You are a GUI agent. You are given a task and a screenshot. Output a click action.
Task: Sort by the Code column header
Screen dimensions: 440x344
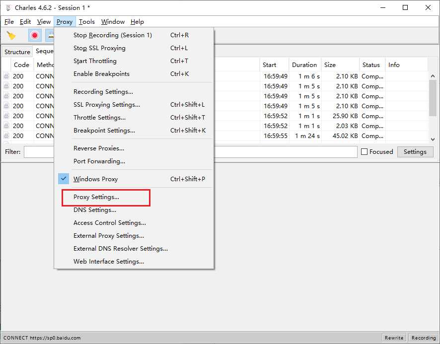click(22, 65)
